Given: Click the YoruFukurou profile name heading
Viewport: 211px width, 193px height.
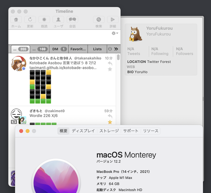Looking at the screenshot, I should (160, 28).
